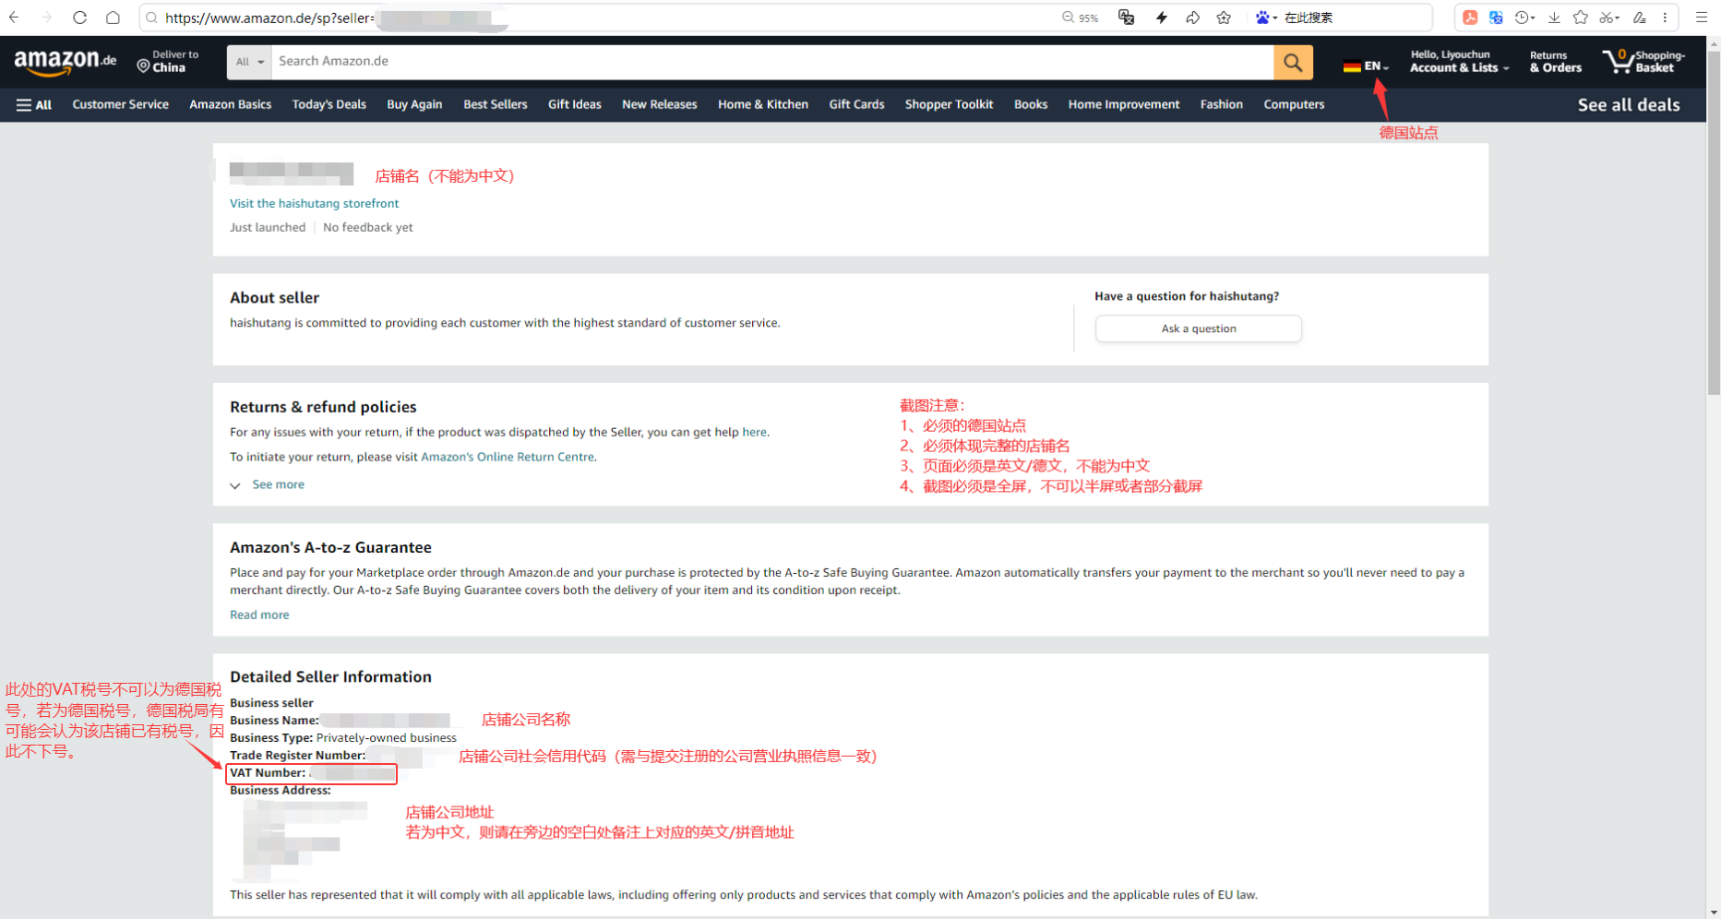
Task: Open Buy Again in nav bar
Action: point(414,104)
